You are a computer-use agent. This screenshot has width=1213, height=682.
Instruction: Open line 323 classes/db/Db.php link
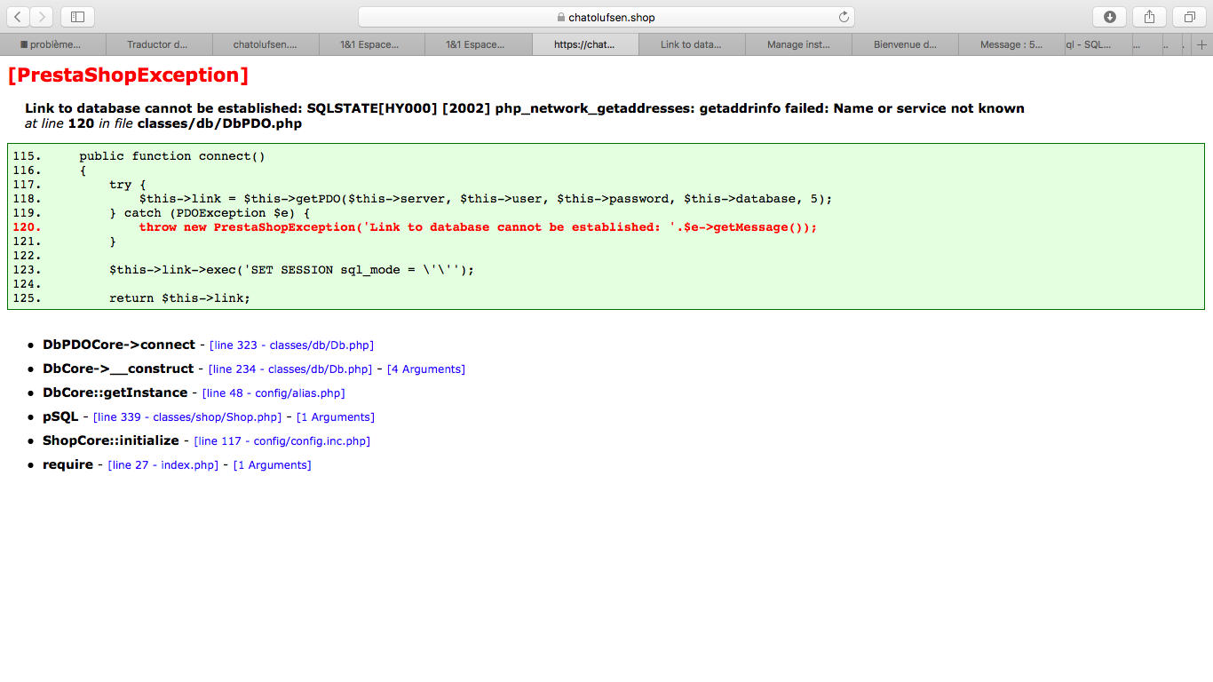tap(291, 345)
